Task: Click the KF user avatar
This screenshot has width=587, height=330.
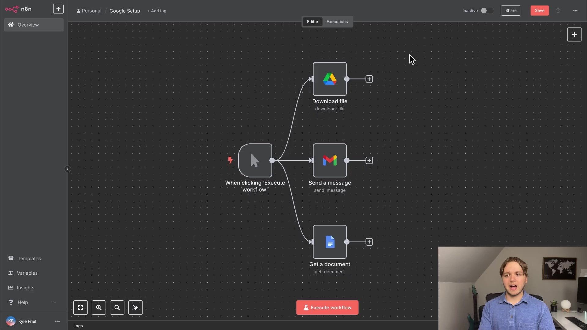Action: (11, 321)
